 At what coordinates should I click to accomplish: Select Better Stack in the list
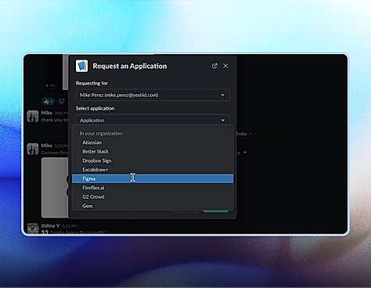pos(153,152)
